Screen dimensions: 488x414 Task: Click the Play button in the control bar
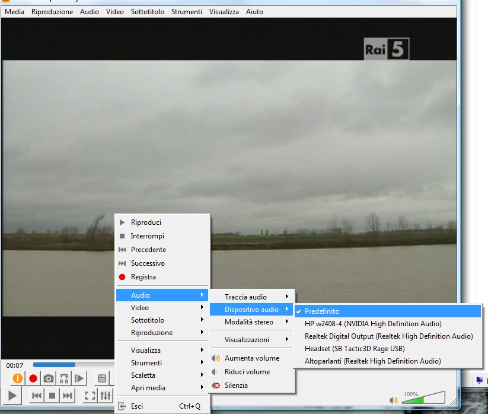pos(12,396)
